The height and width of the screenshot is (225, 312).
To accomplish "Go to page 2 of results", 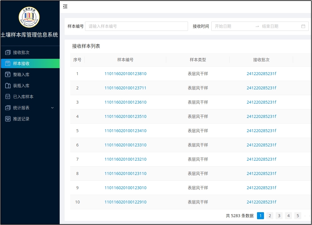I will tap(270, 216).
